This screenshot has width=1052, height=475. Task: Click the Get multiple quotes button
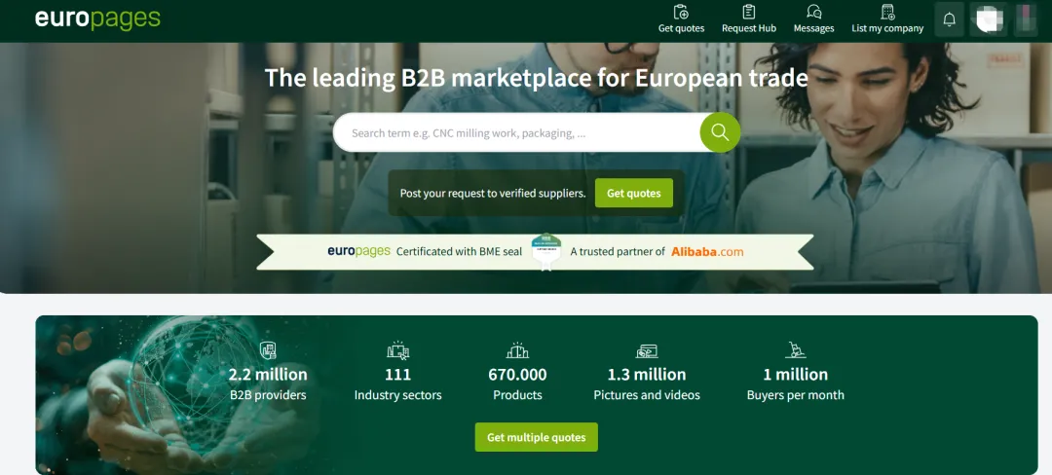pos(536,437)
